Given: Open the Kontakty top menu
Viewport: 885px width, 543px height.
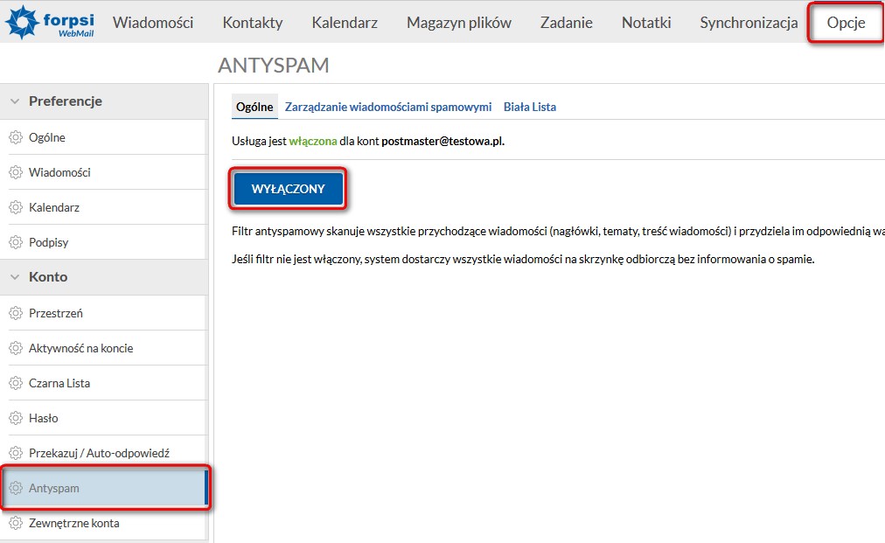Looking at the screenshot, I should coord(252,23).
